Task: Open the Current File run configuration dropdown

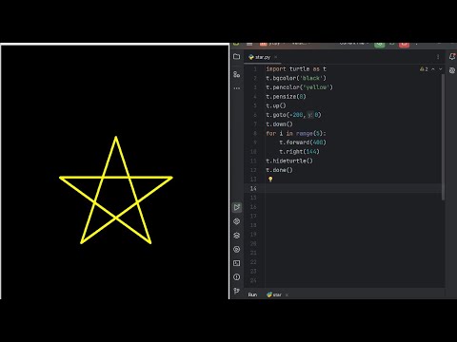Action: pyautogui.click(x=353, y=44)
